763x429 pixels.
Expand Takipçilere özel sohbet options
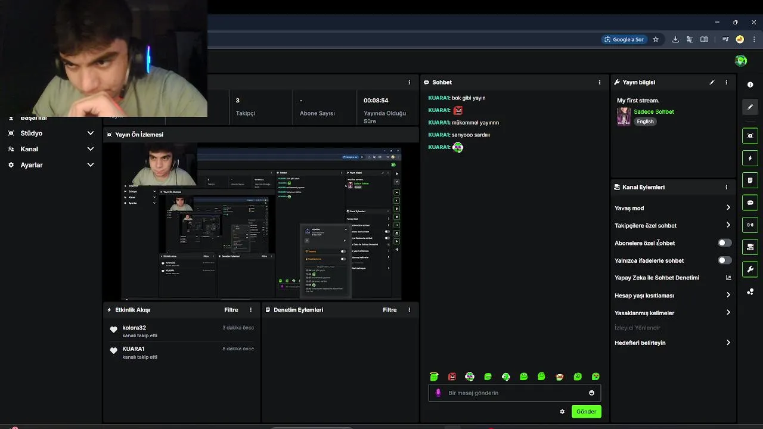point(728,225)
